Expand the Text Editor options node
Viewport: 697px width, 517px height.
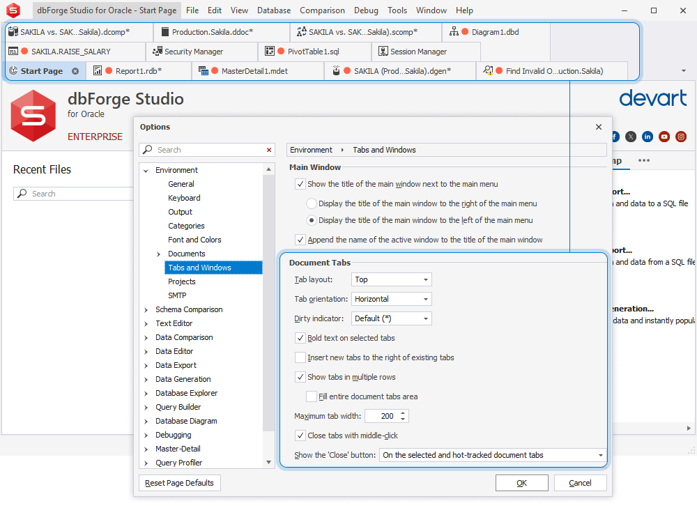pyautogui.click(x=146, y=323)
